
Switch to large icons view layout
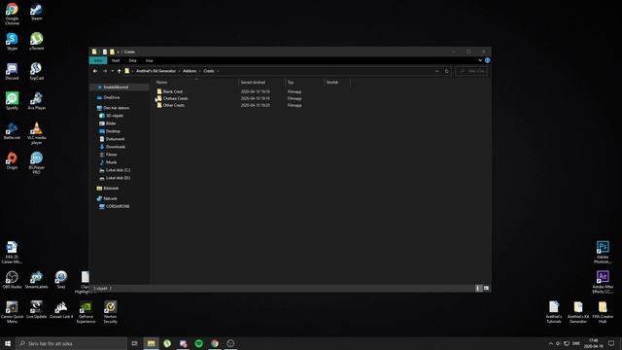tap(486, 288)
